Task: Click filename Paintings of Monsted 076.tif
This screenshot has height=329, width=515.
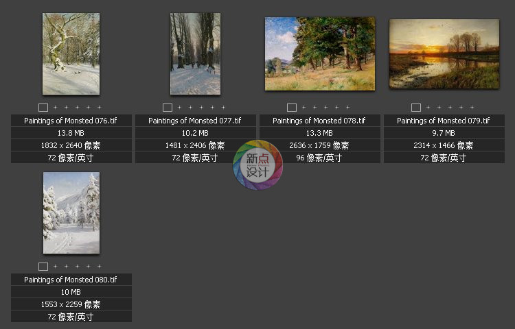Action: (71, 121)
